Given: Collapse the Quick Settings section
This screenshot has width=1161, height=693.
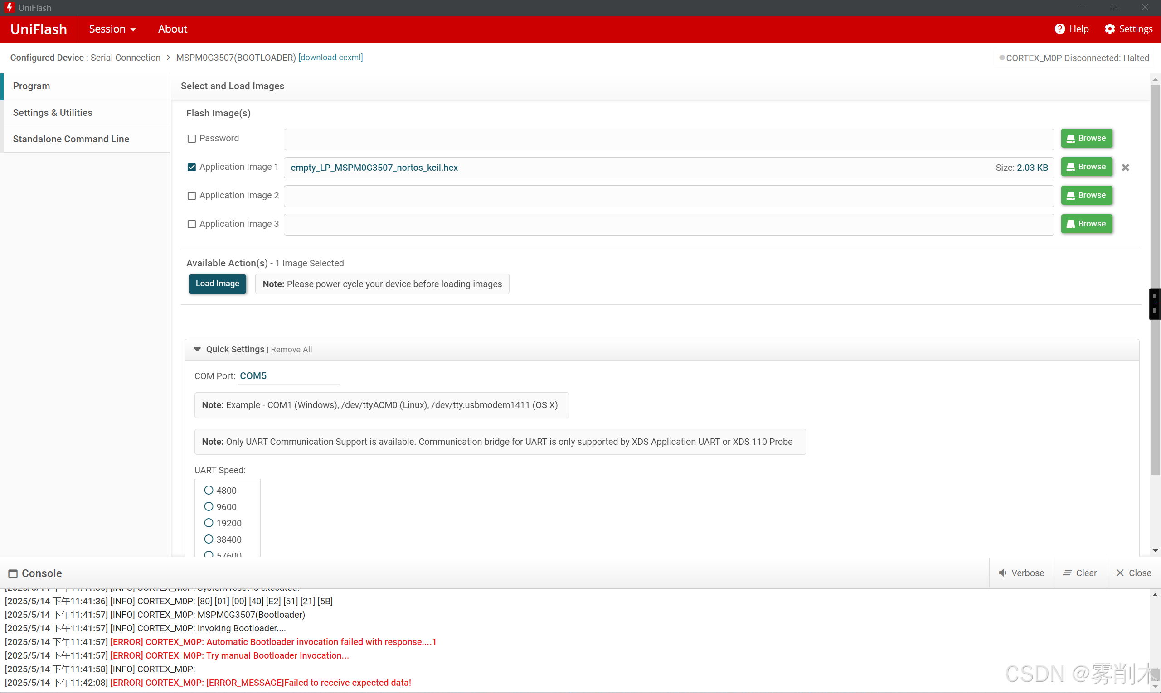Looking at the screenshot, I should (197, 349).
